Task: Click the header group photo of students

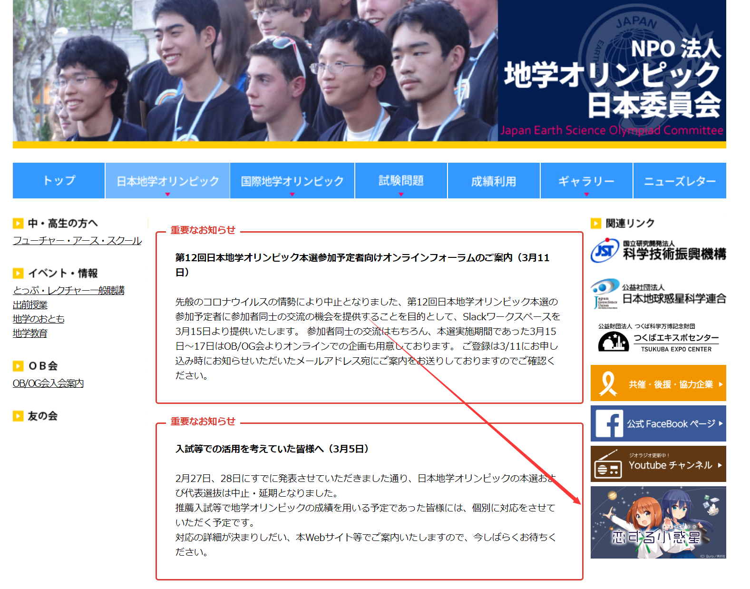Action: [255, 70]
